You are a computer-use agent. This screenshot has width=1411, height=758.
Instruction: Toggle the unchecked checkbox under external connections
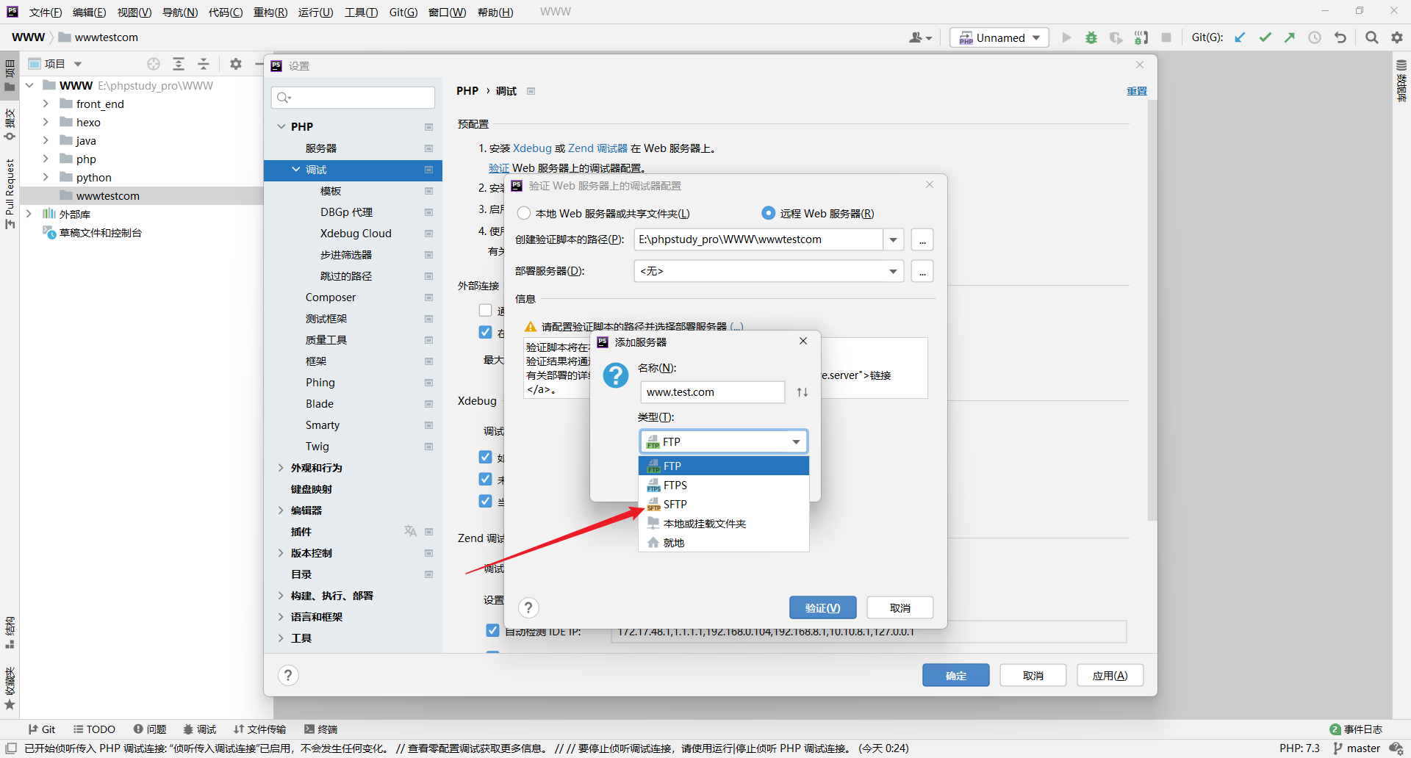pos(485,310)
